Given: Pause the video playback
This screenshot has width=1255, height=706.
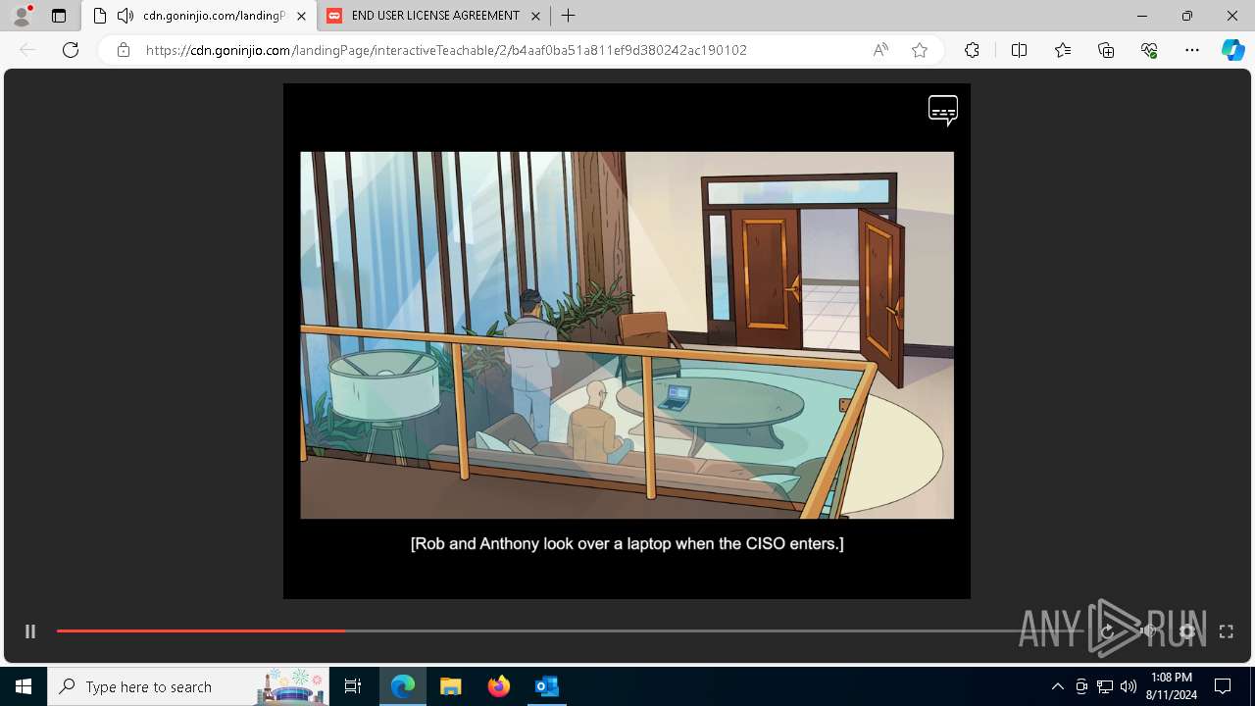Looking at the screenshot, I should [30, 631].
